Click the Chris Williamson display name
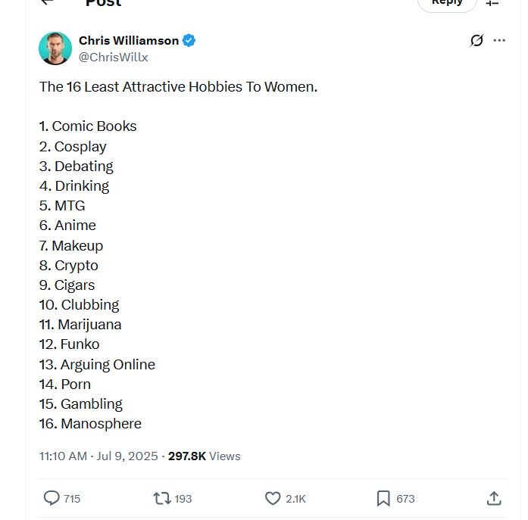Screen dimensions: 528x520 pyautogui.click(x=129, y=41)
